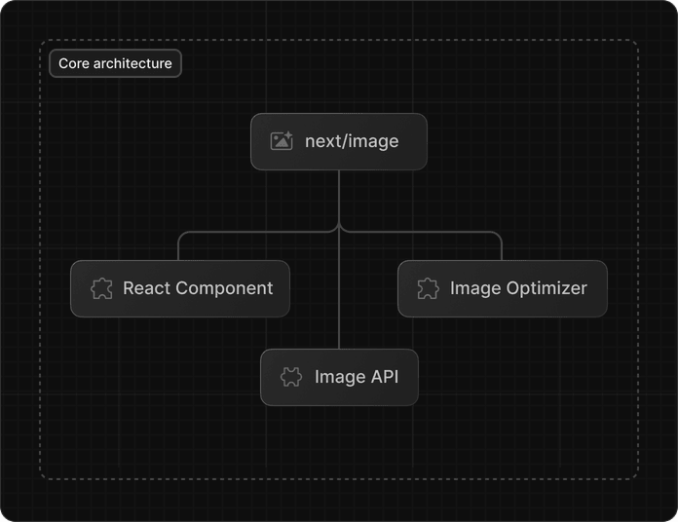Click the right edge of the Image Optimizer node
This screenshot has height=522, width=678.
click(x=606, y=288)
